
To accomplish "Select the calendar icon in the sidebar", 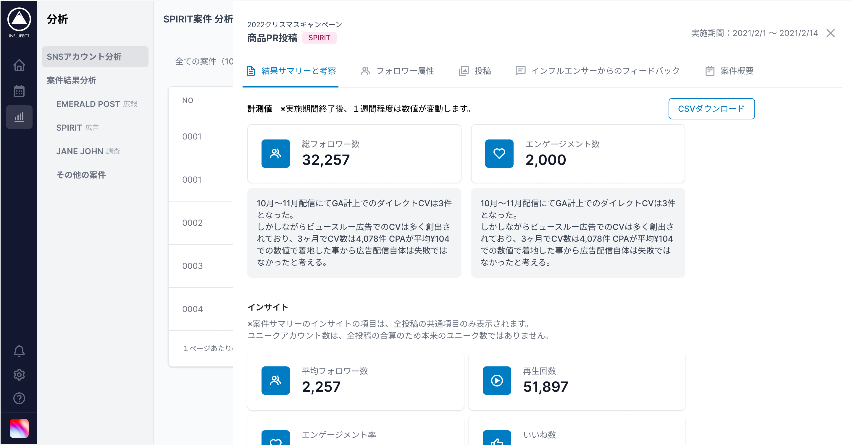I will (x=19, y=91).
